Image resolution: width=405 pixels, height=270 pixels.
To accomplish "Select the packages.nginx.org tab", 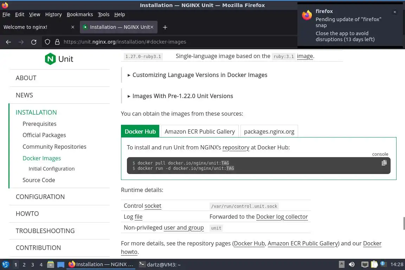I will 269,131.
